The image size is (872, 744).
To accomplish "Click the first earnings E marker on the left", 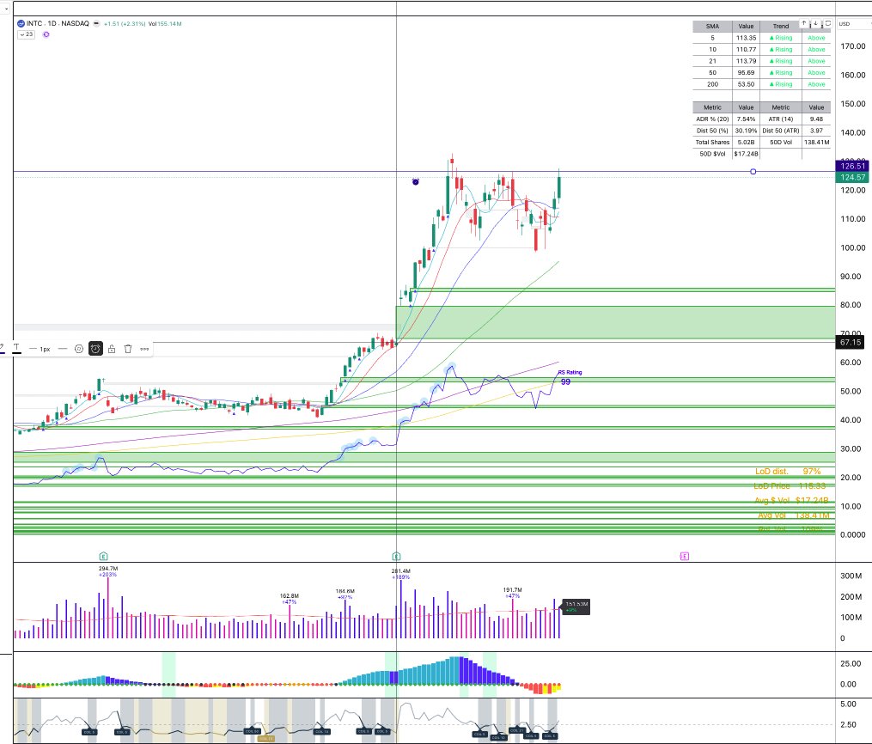I will point(103,556).
